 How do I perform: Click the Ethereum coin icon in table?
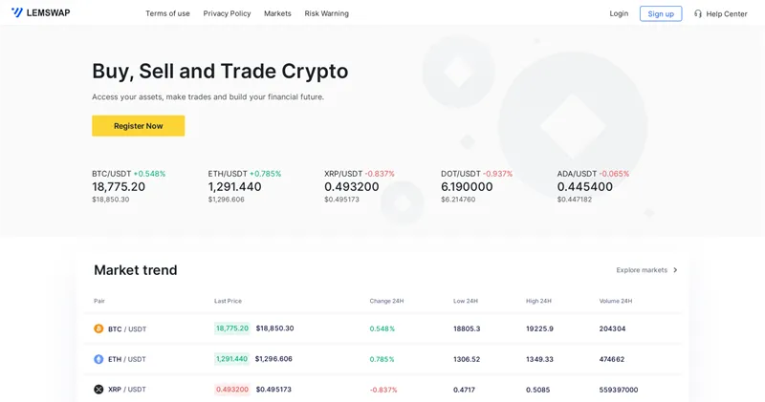pyautogui.click(x=98, y=359)
